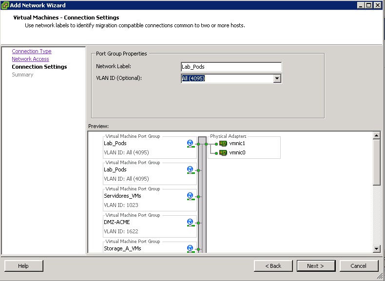Select the vmnic1 physical adapter icon

point(223,144)
